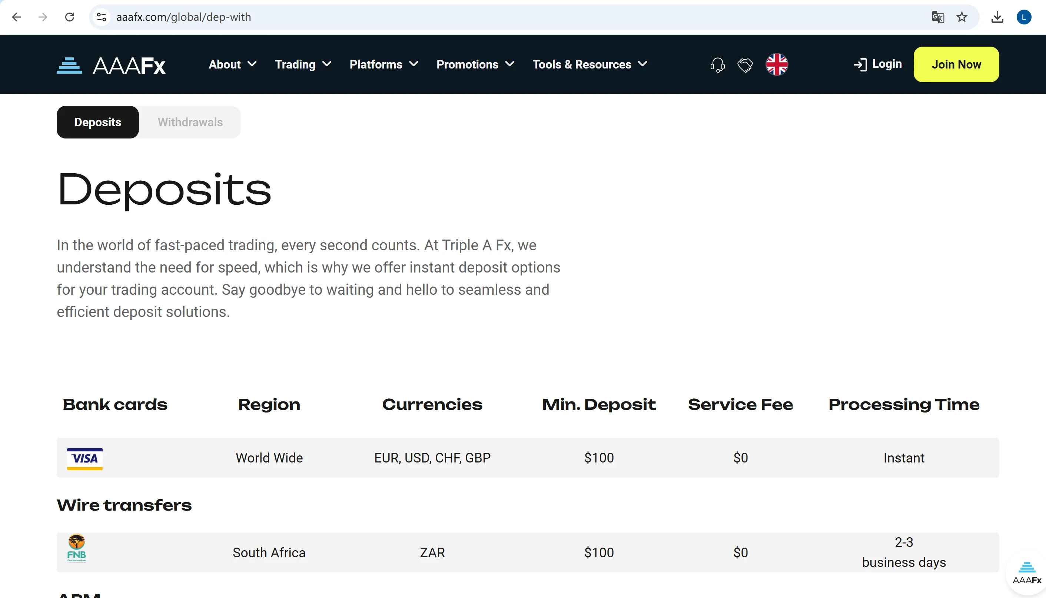1046x598 pixels.
Task: Open the Chrome profile avatar L
Action: pos(1024,17)
